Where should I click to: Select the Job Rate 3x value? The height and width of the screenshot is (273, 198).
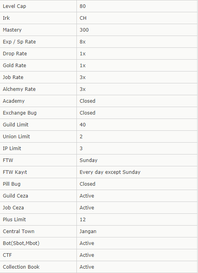point(82,77)
